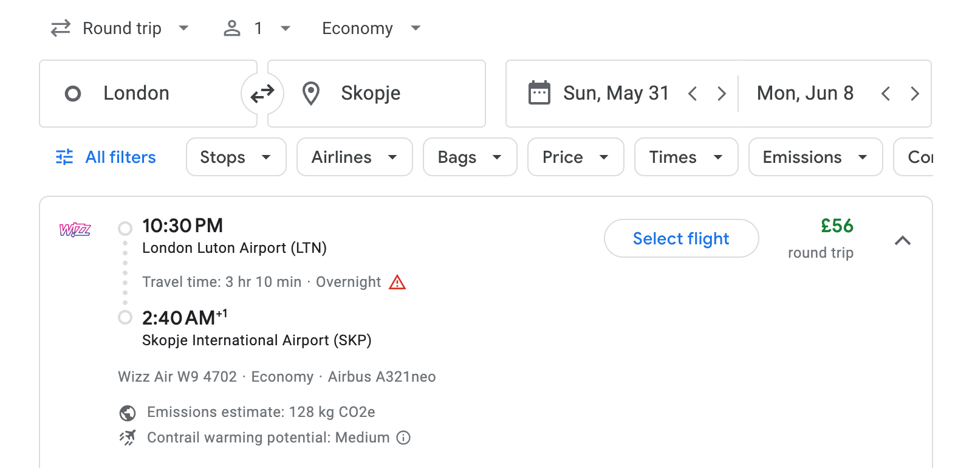Open the Stops filter

[x=236, y=157]
